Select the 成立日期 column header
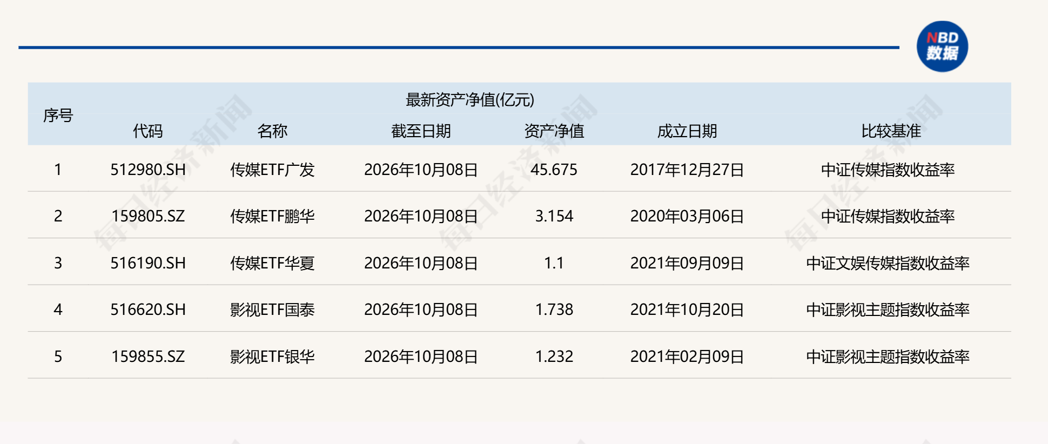1048x444 pixels. [x=687, y=131]
